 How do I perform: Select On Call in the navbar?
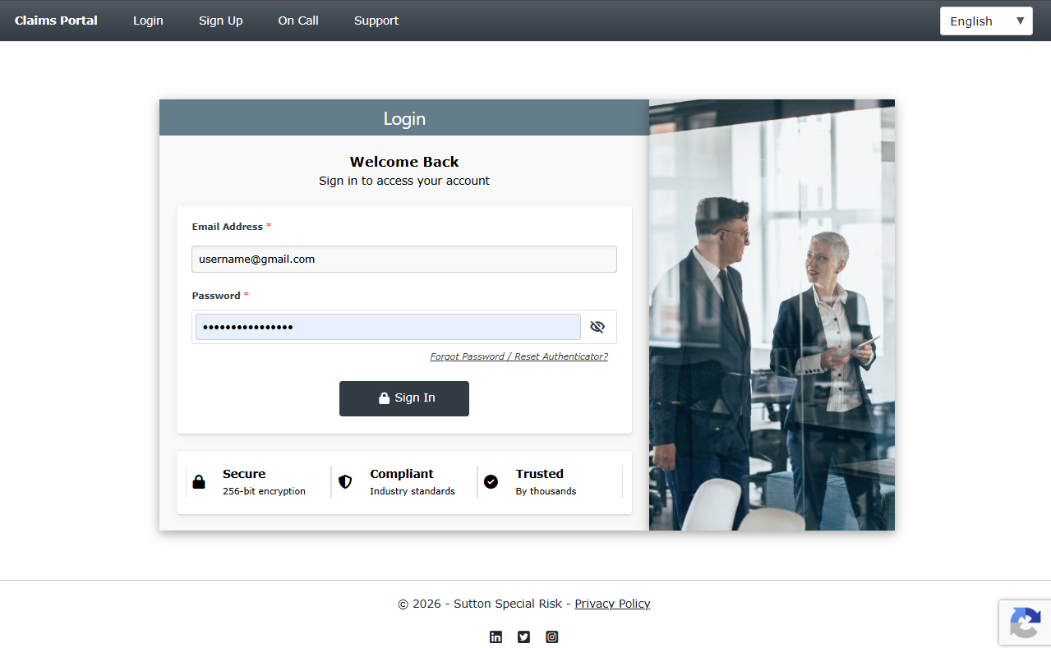pyautogui.click(x=298, y=21)
